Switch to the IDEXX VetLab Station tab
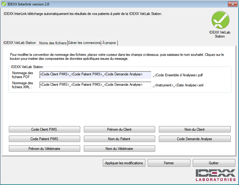The width and height of the screenshot is (239, 185). pyautogui.click(x=20, y=43)
